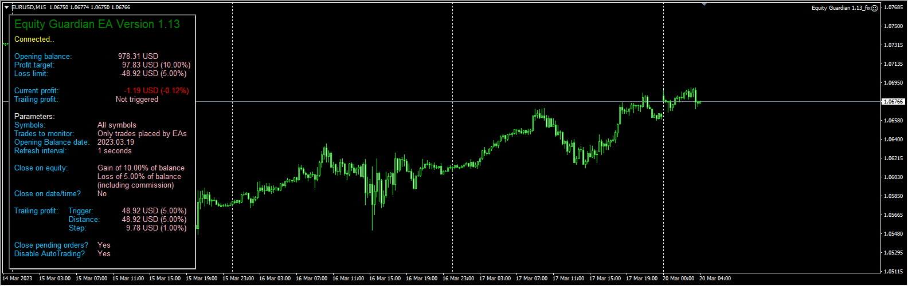Click the Current profit: label
Image resolution: width=908 pixels, height=286 pixels.
pyautogui.click(x=37, y=91)
